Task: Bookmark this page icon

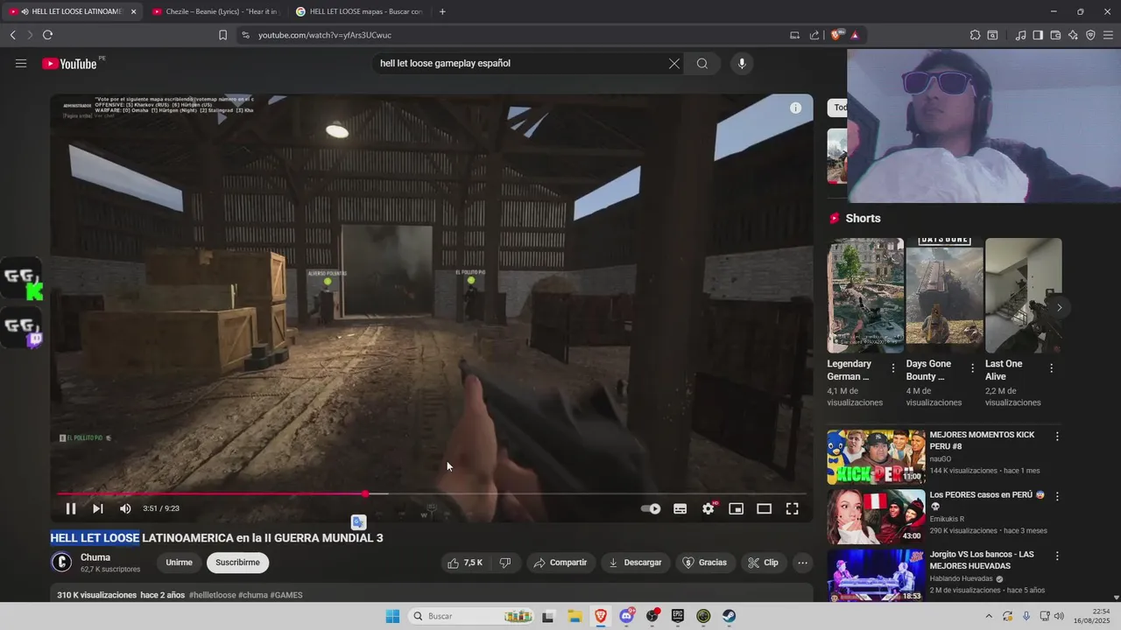Action: pyautogui.click(x=222, y=35)
